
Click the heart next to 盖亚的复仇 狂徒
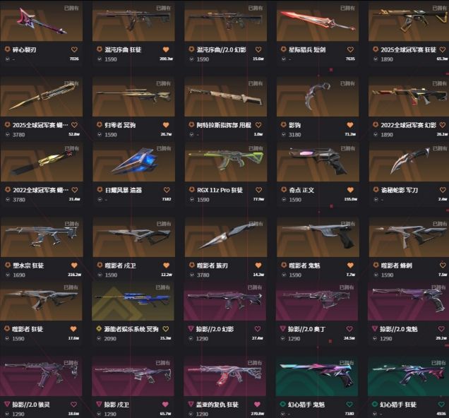point(257,405)
